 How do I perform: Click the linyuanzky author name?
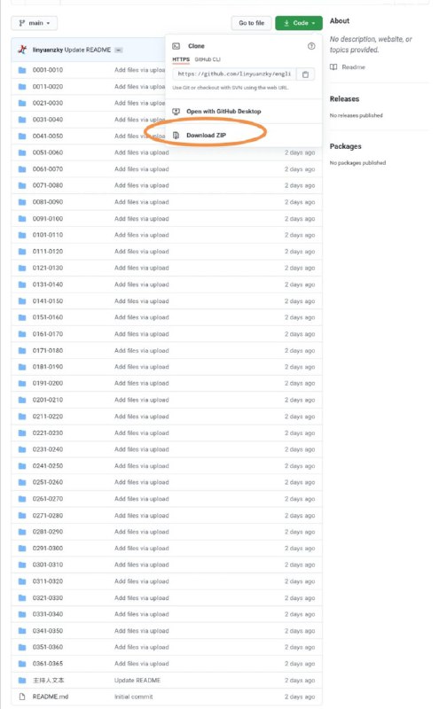[x=48, y=50]
